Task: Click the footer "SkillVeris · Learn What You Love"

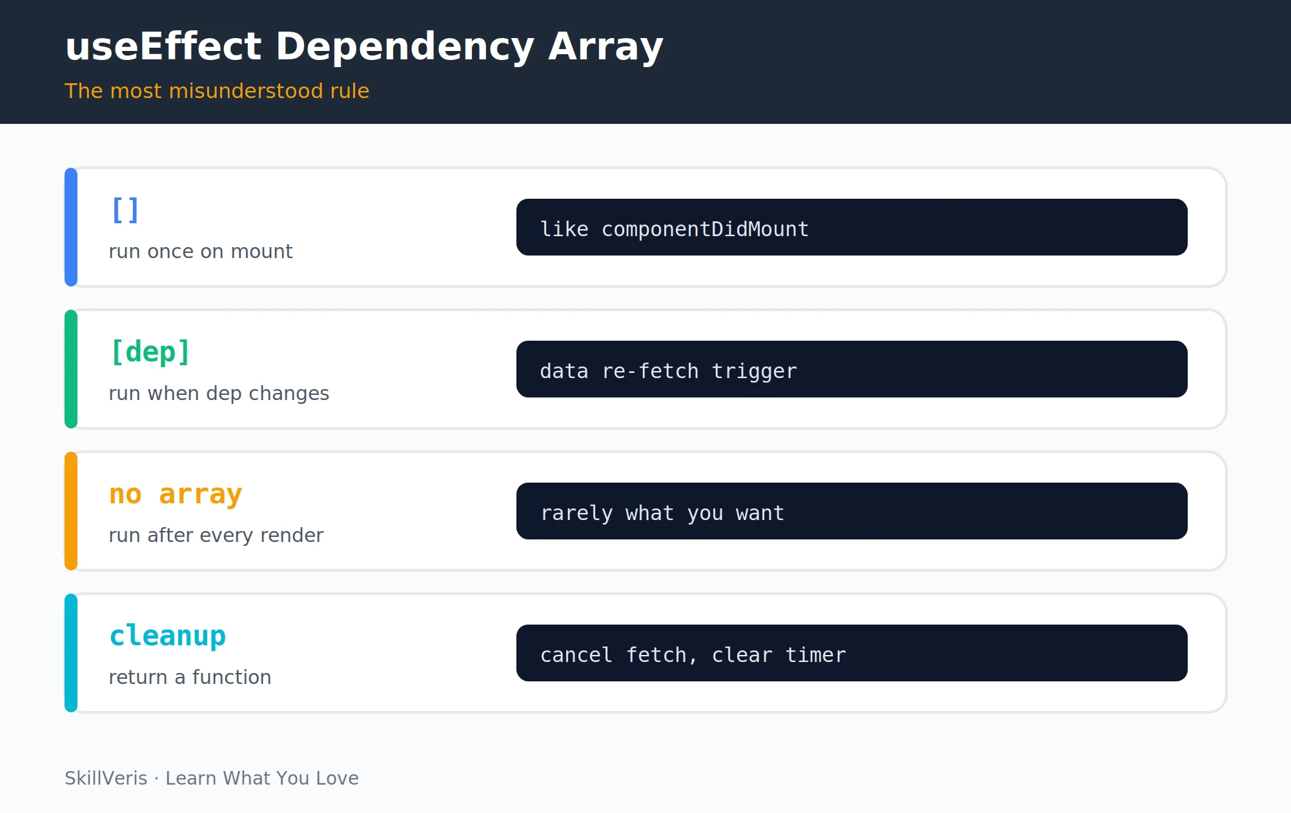Action: [x=212, y=778]
